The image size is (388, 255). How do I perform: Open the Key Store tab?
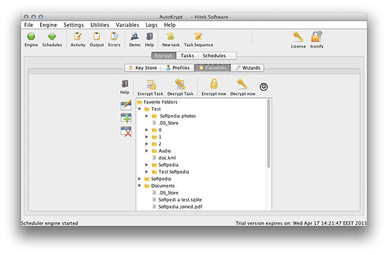143,68
